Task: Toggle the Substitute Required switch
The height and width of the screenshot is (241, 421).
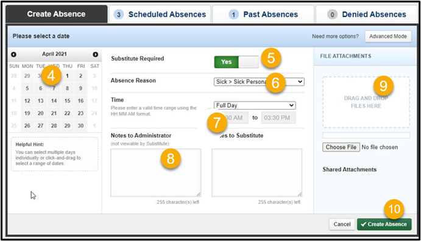Action: [236, 62]
